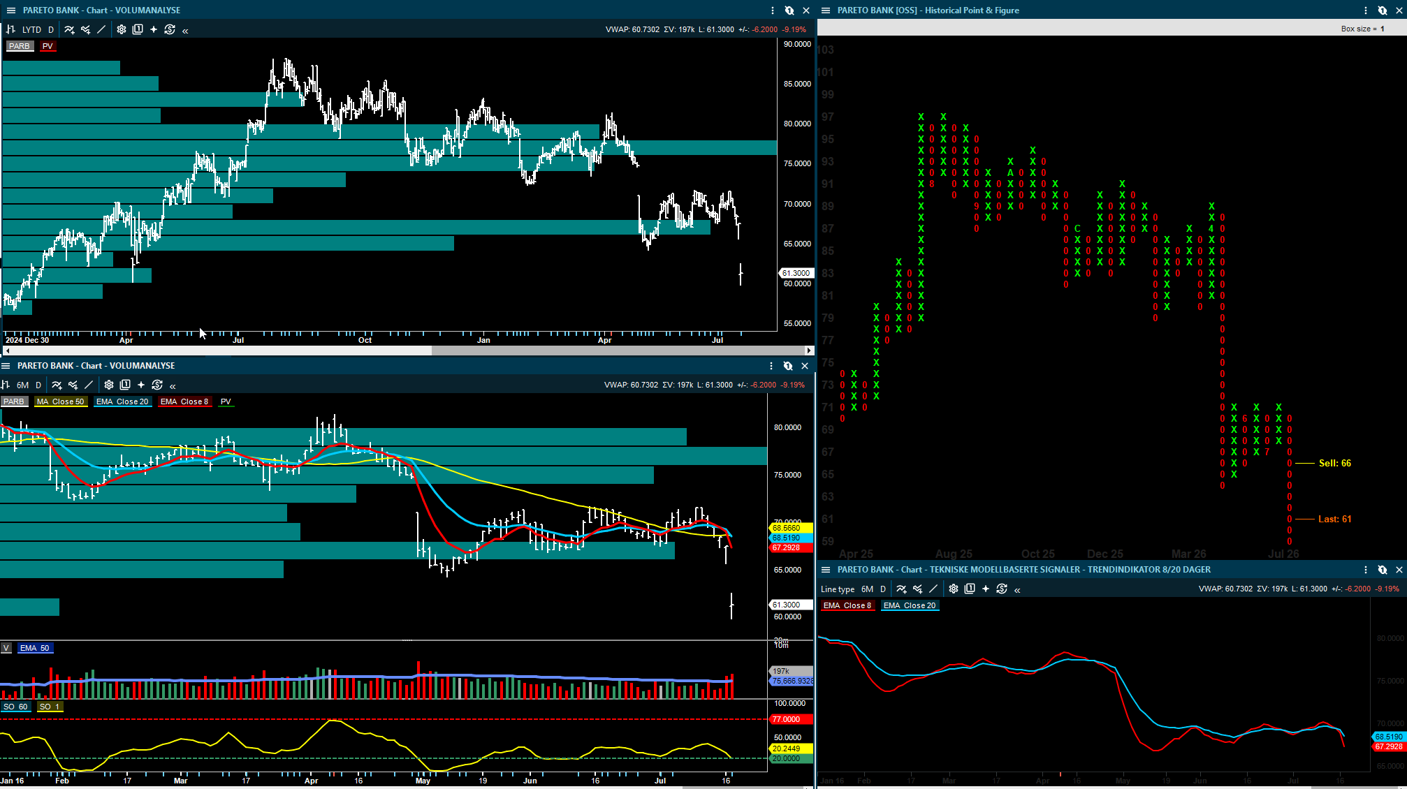Viewport: 1407px width, 789px height.
Task: Open the 6M period dropdown in the lower Volumanalyse chart
Action: [23, 385]
